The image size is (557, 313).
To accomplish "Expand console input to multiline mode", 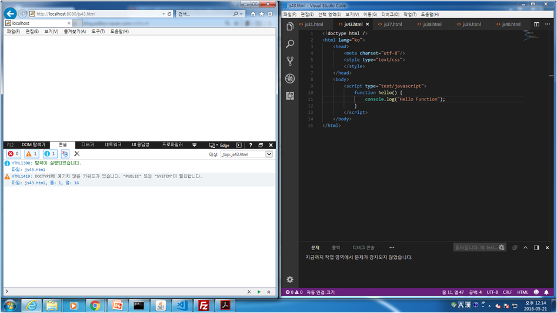I will tap(269, 292).
